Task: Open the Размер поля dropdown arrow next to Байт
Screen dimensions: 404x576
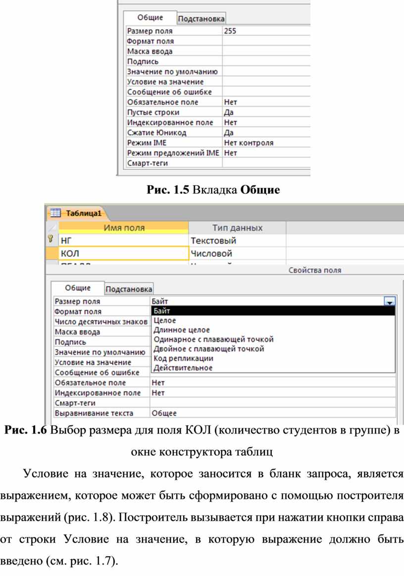Action: [x=389, y=301]
